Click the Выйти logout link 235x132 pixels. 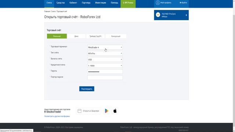coord(183,3)
